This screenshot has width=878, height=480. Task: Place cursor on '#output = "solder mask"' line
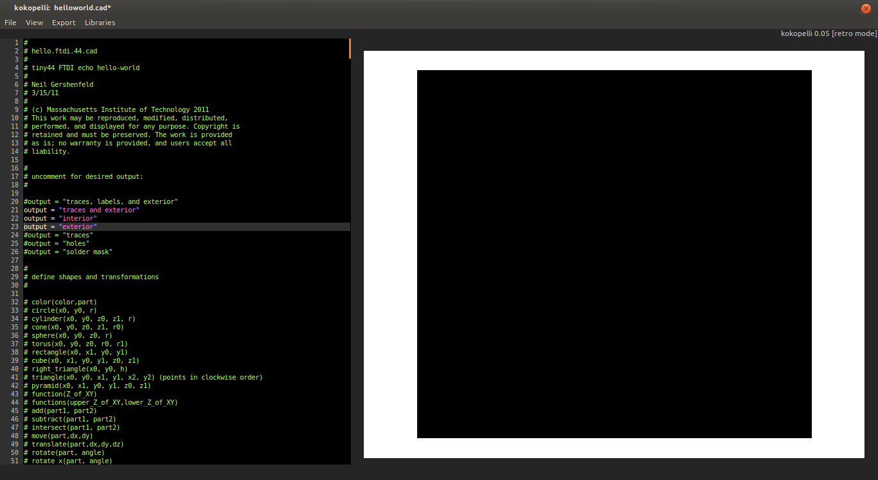click(68, 252)
